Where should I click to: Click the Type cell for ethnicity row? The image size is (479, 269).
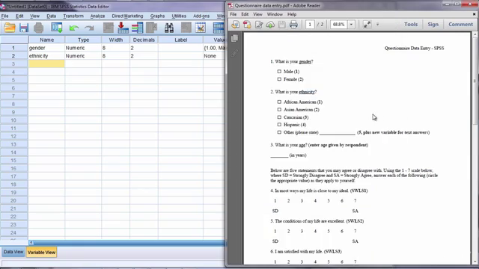click(x=83, y=56)
